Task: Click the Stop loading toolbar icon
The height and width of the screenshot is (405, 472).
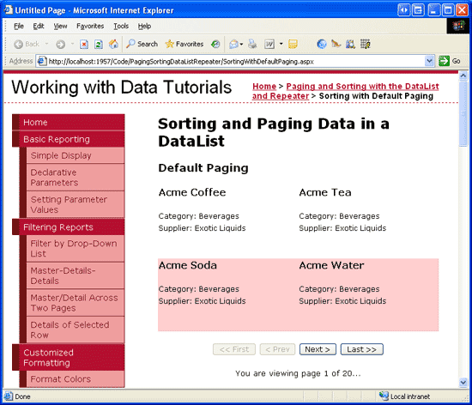Action: click(84, 45)
